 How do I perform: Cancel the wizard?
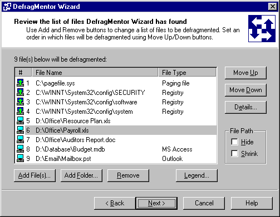(204, 203)
